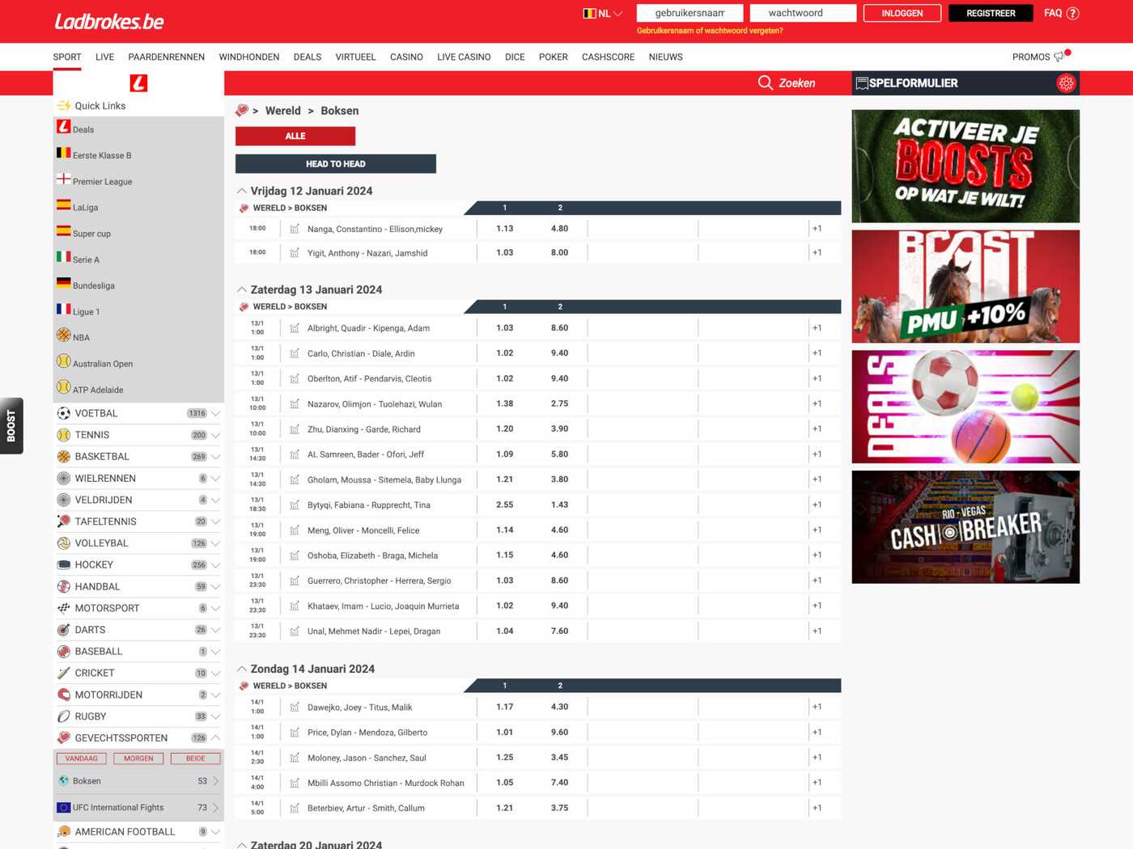Click the REGISTREER button

[x=991, y=13]
